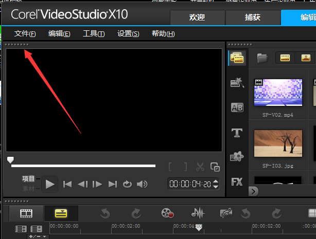This screenshot has height=239, width=316.
Task: Open the Sound Mixer tool
Action: 197,213
